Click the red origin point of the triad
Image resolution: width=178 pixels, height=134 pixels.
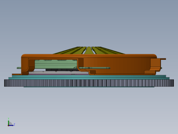pos(8,126)
